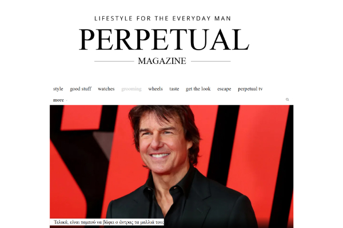Select the watches menu item
Screen dimensions: 343x228
coord(106,89)
